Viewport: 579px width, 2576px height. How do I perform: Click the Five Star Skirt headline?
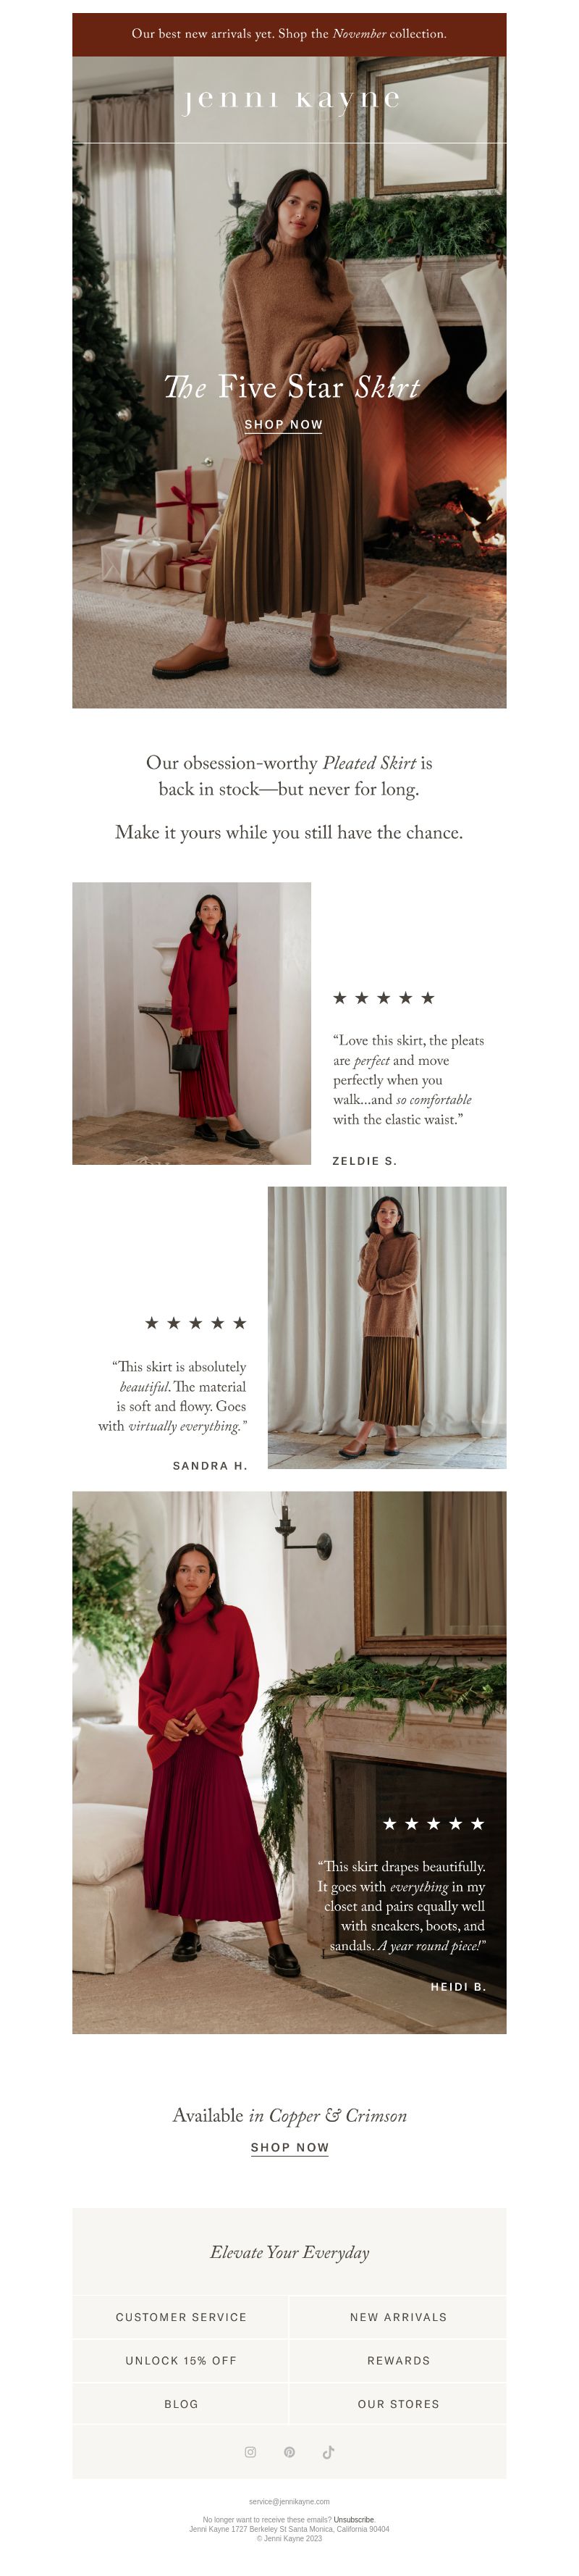point(292,387)
